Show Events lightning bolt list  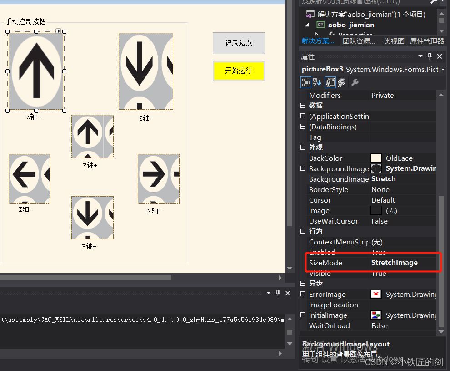point(341,82)
